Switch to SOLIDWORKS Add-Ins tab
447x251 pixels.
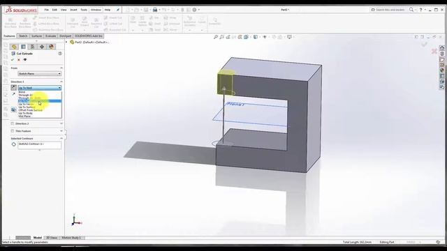tap(89, 36)
